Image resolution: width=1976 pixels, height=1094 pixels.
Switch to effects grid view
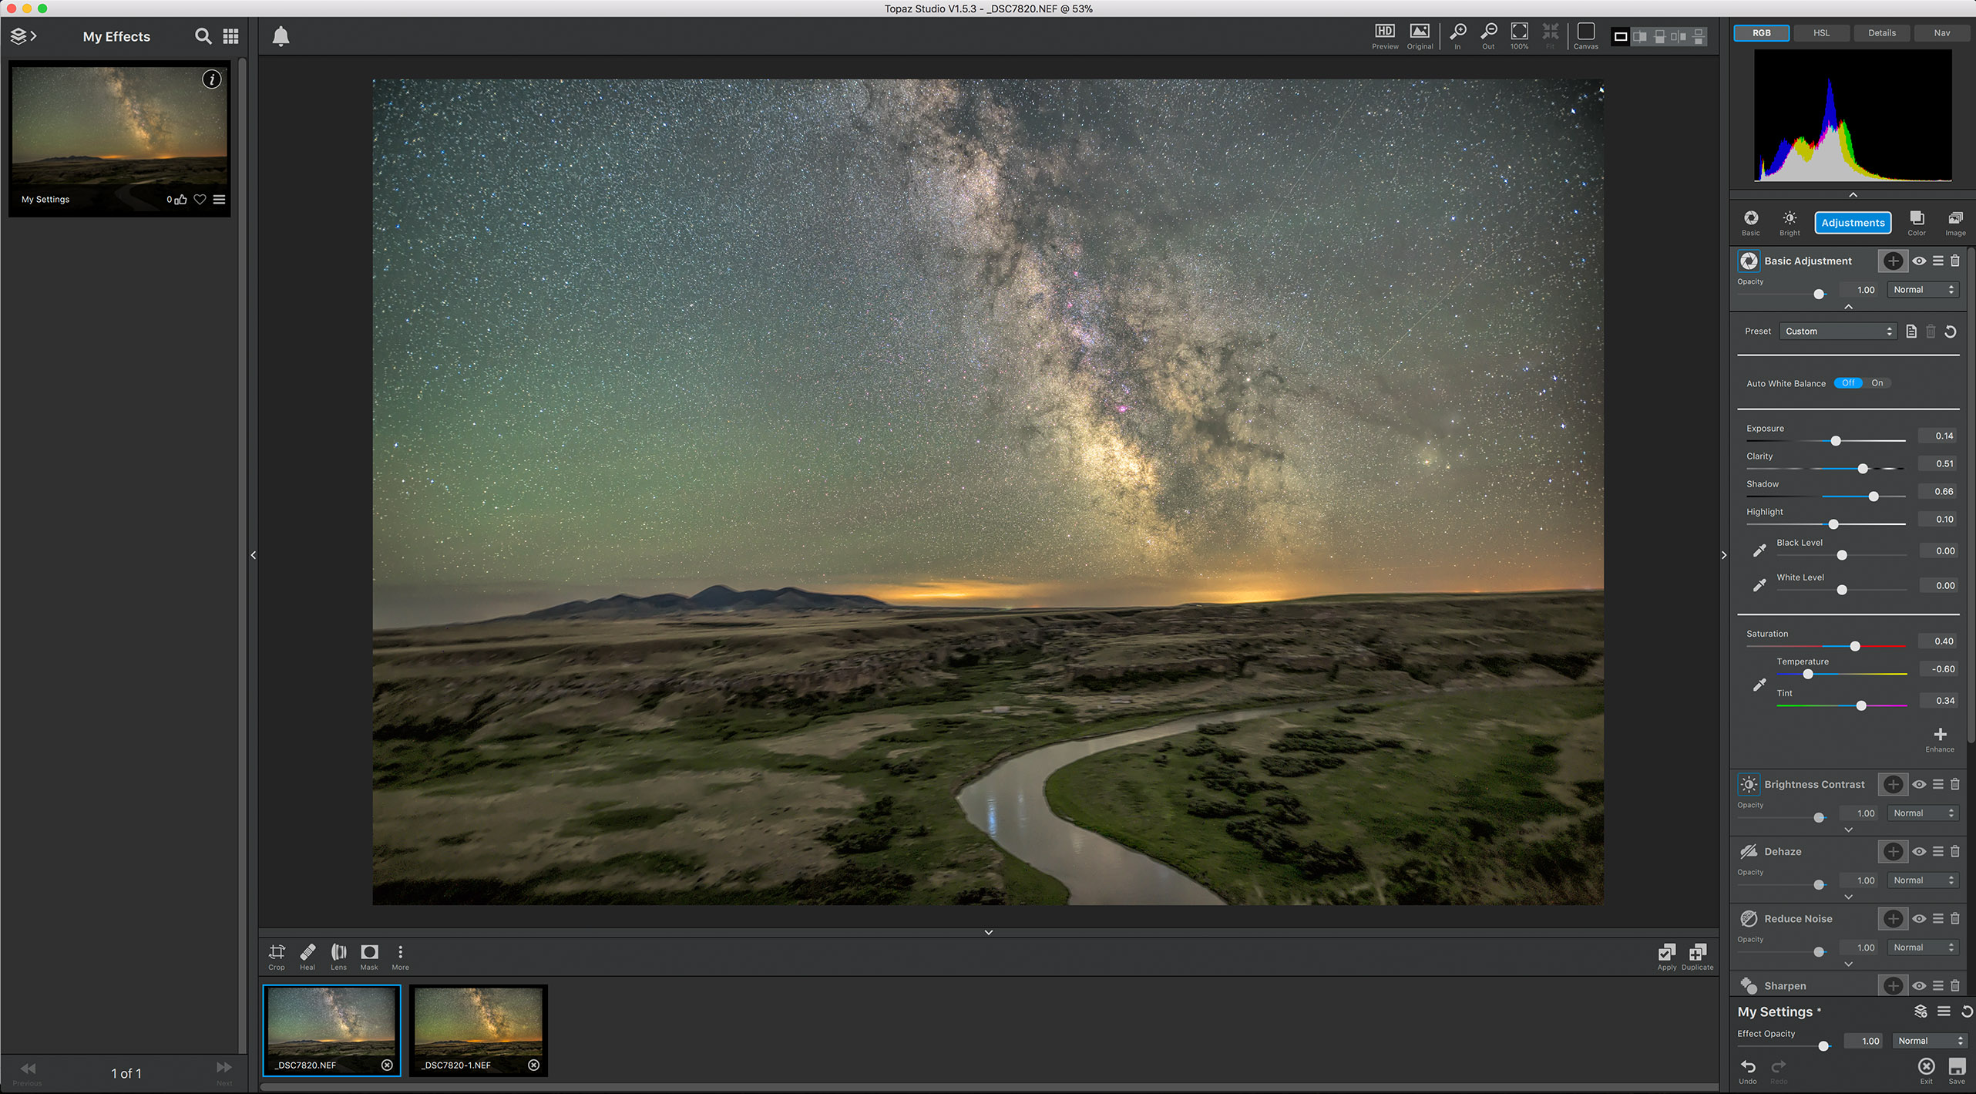point(230,36)
